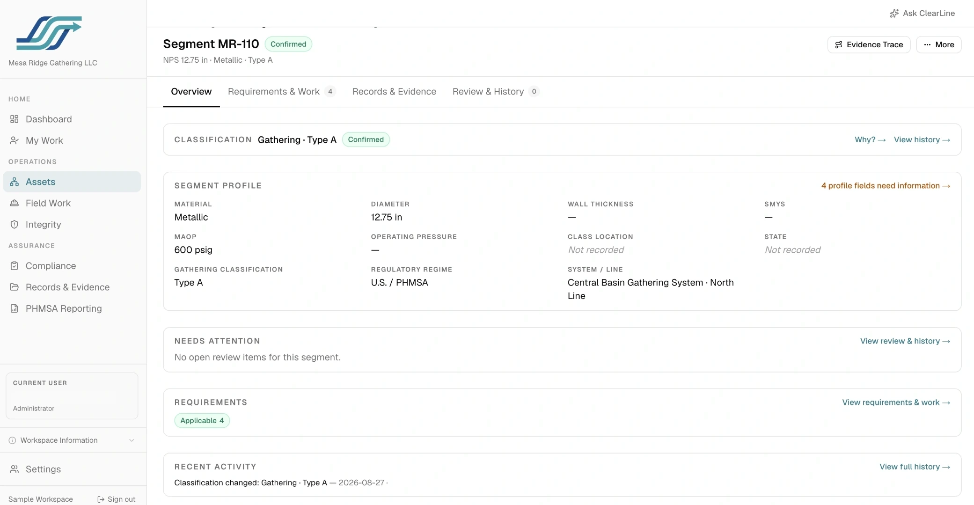
Task: Click the Evidence Trace icon
Action: (x=839, y=44)
